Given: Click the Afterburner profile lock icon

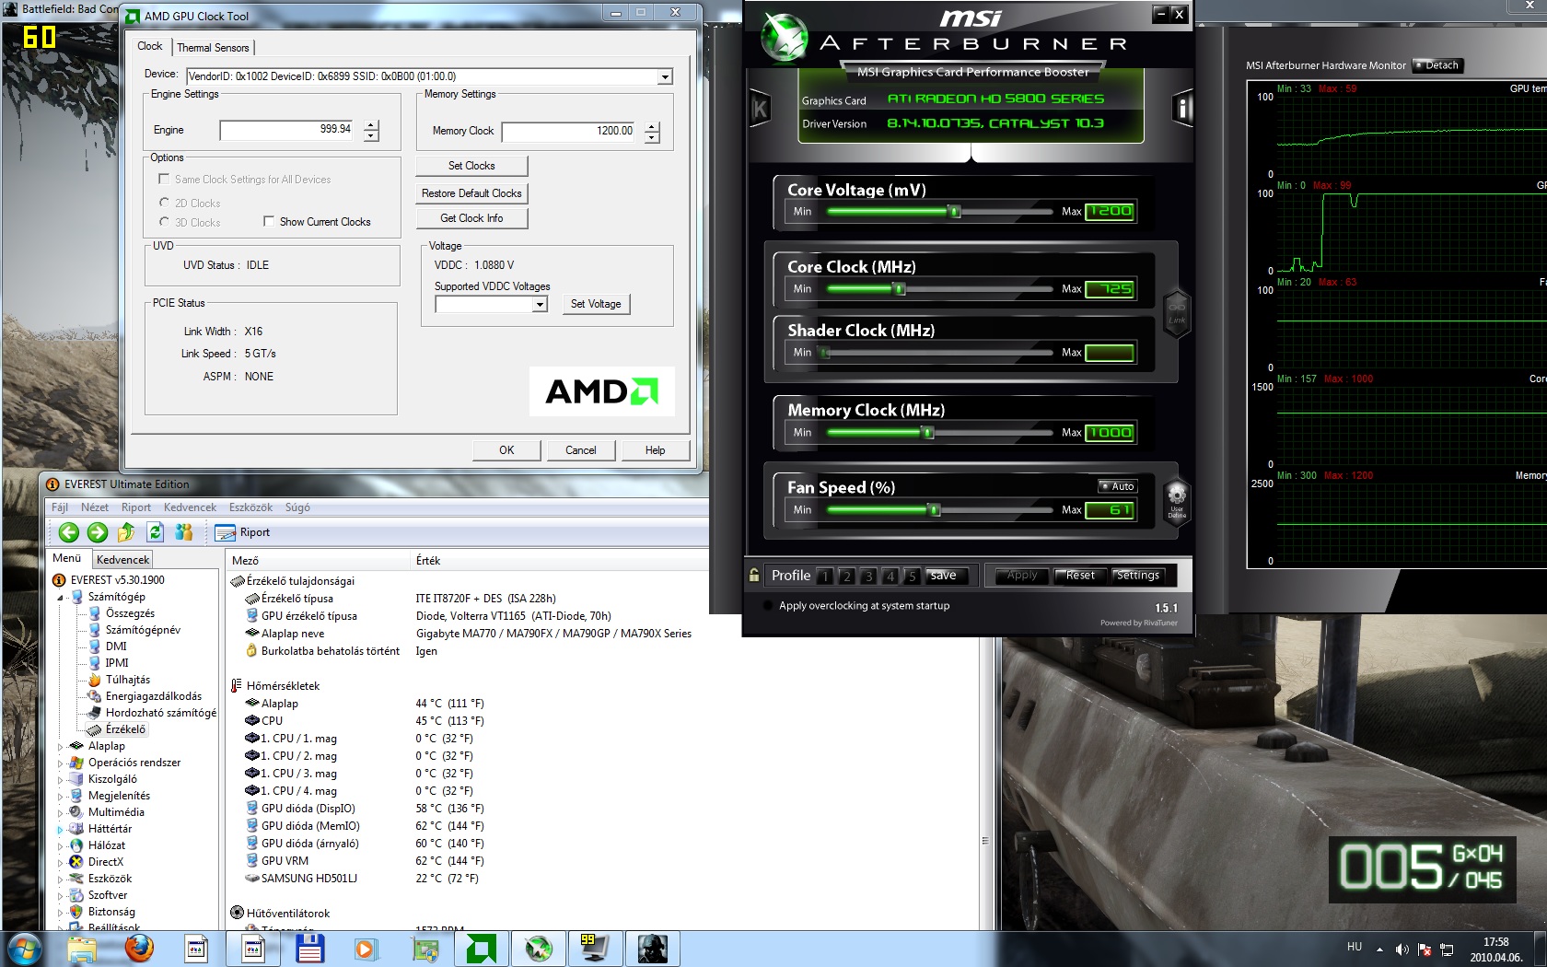Looking at the screenshot, I should point(754,576).
